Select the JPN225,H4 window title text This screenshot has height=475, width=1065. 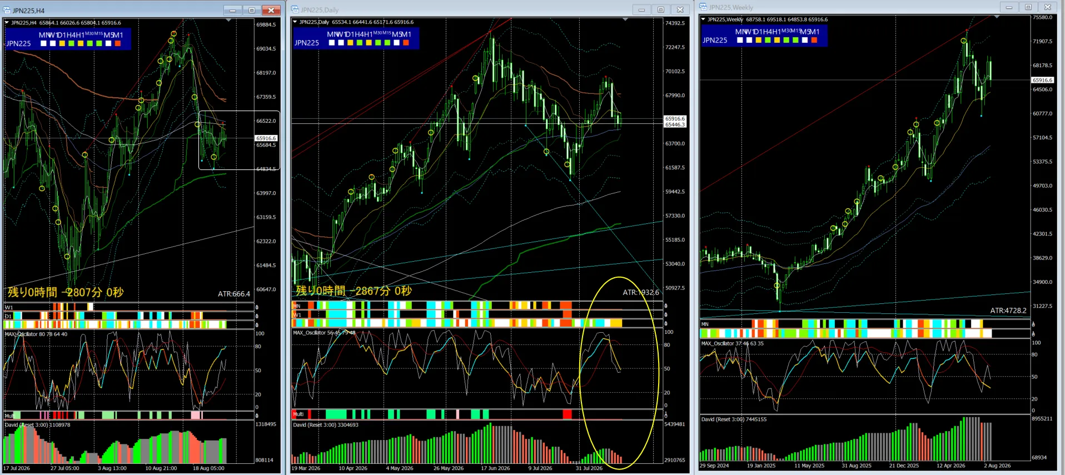click(x=28, y=11)
